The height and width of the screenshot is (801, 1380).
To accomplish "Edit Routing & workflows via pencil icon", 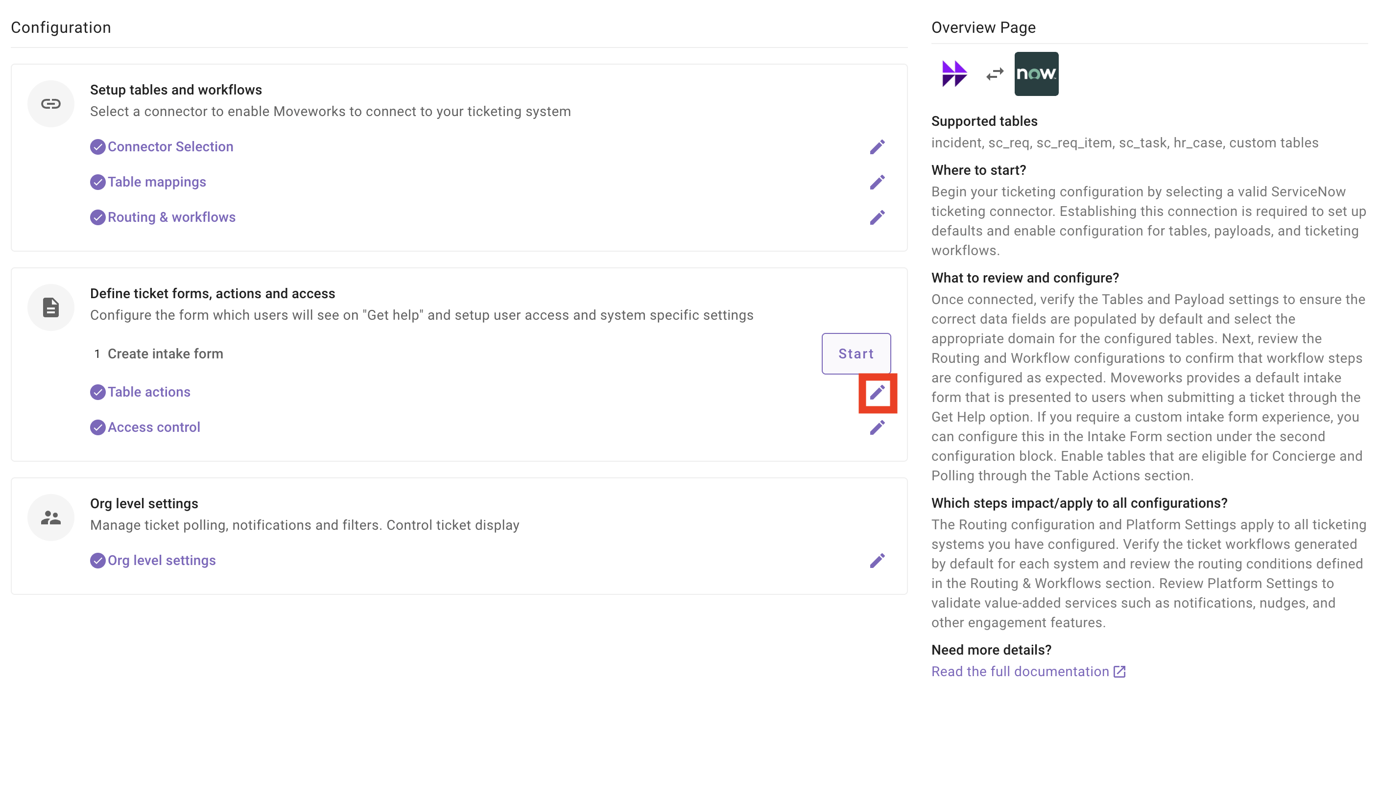I will 877,217.
